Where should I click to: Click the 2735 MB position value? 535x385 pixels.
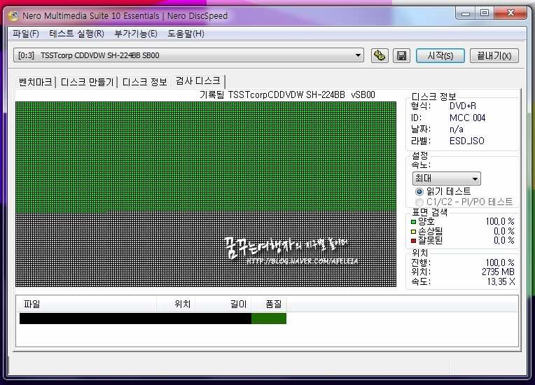click(498, 272)
